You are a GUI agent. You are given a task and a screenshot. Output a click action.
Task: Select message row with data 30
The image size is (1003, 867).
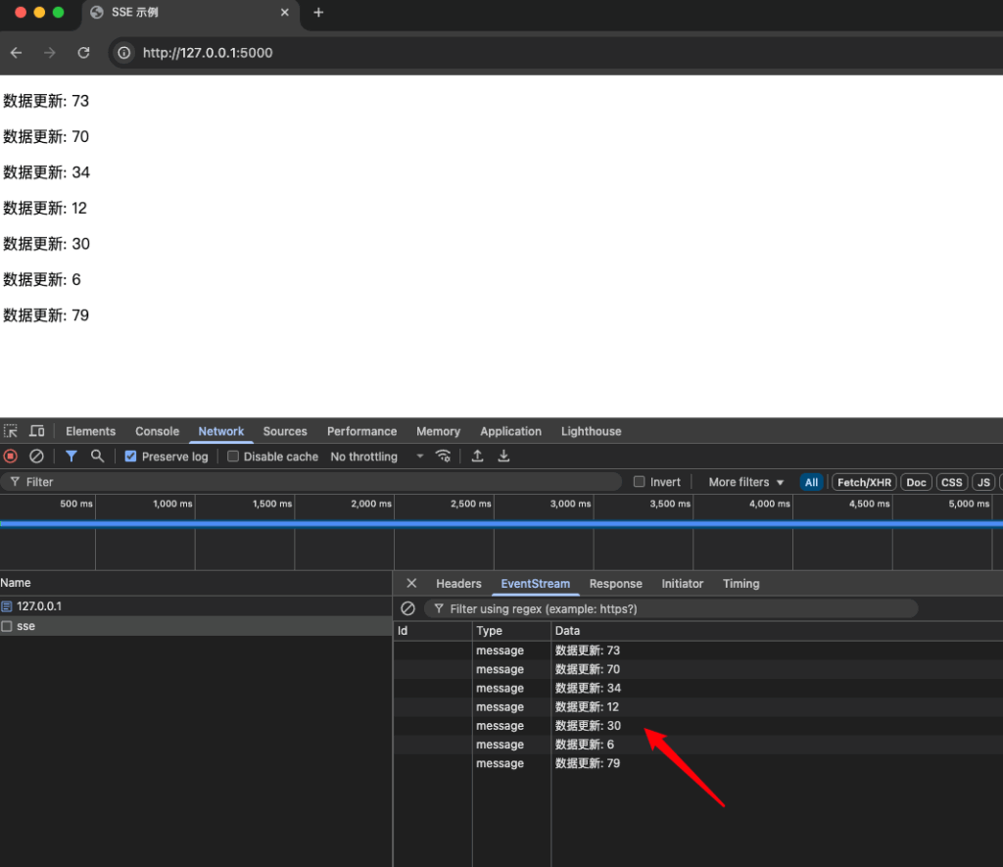tap(697, 726)
